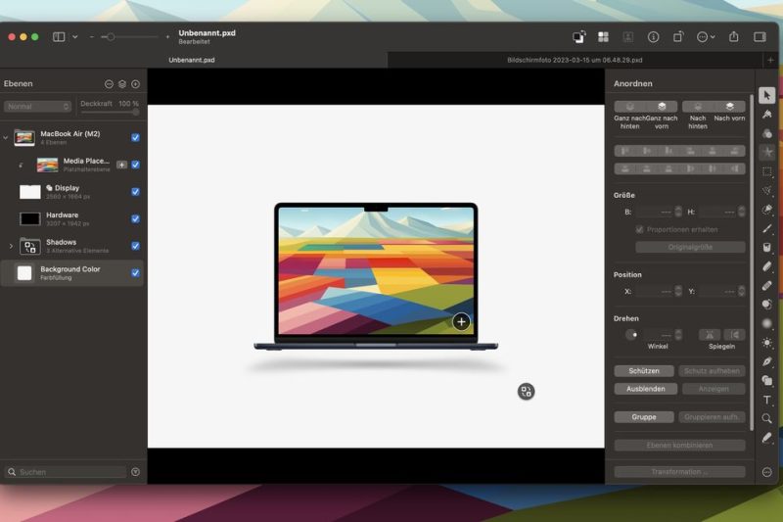Open the ellipsis dropdown menu in title bar
The width and height of the screenshot is (783, 522).
pos(706,37)
